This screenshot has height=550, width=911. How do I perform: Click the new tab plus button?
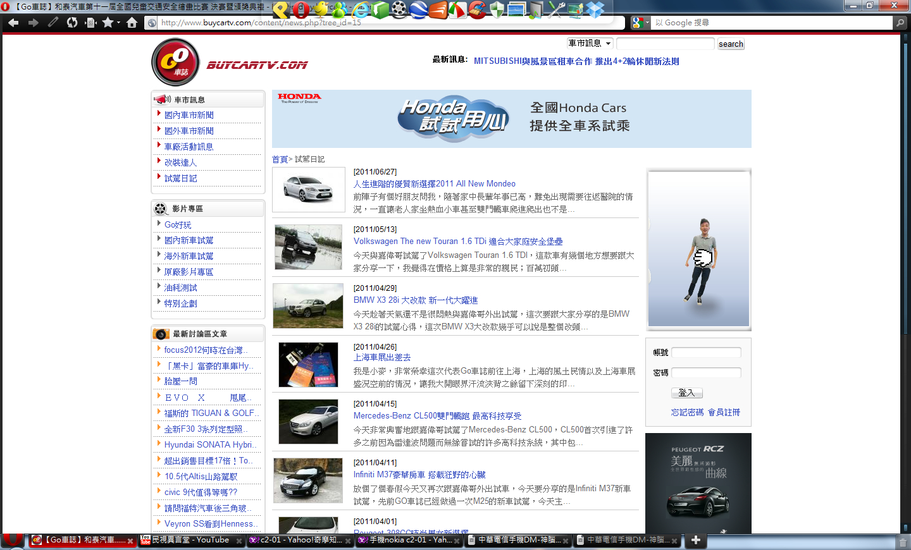[695, 540]
